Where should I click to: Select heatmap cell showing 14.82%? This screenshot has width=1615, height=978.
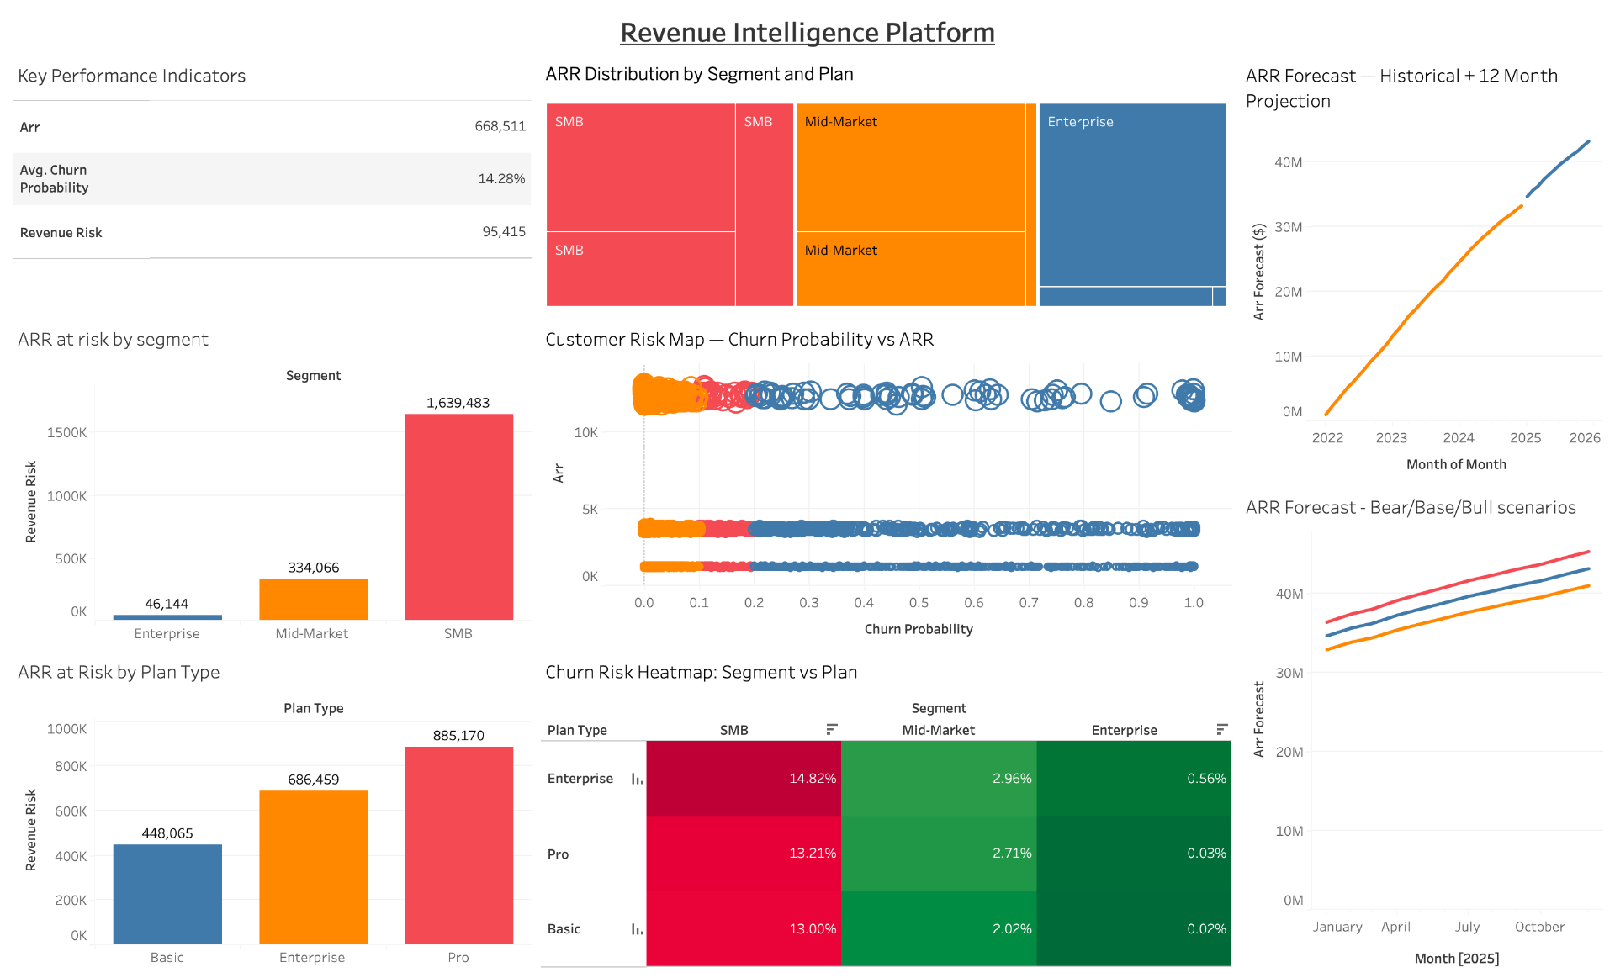click(744, 779)
